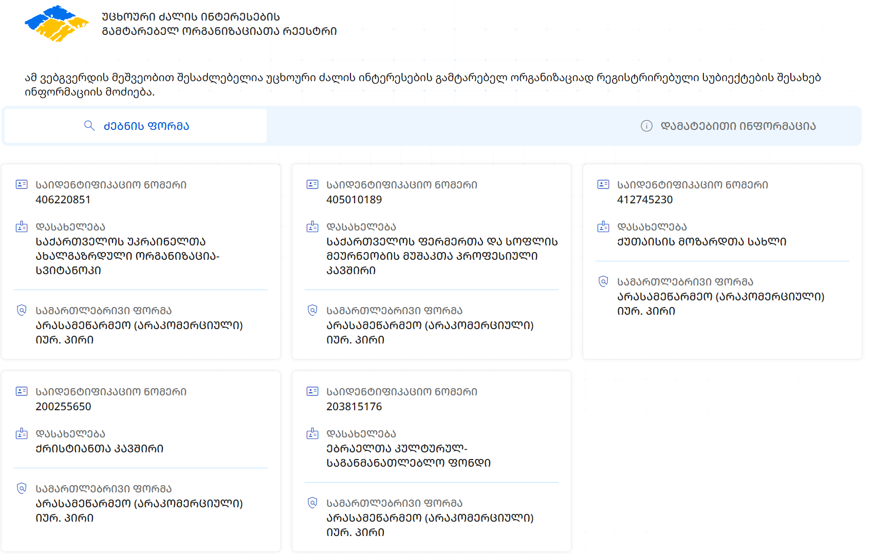Click the blue-yellow registry logo
The width and height of the screenshot is (872, 554).
pos(57,24)
